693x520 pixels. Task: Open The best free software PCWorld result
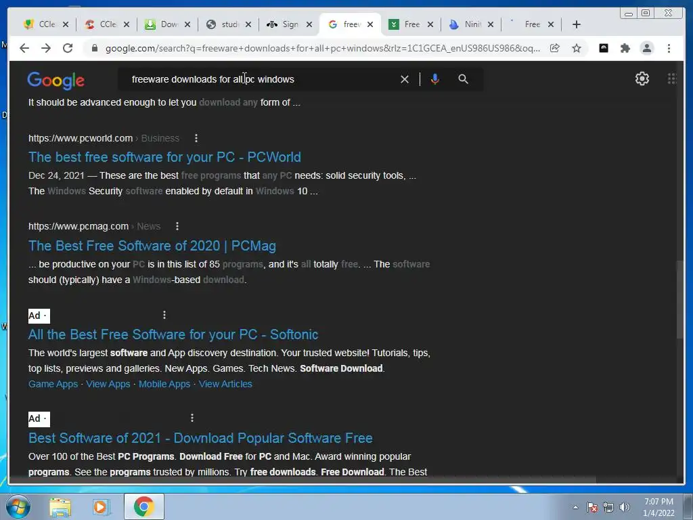pos(164,157)
